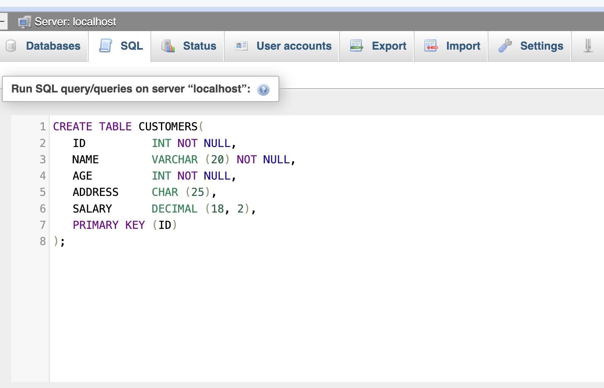604x388 pixels.
Task: Click the SQL scroll icon
Action: [x=105, y=46]
